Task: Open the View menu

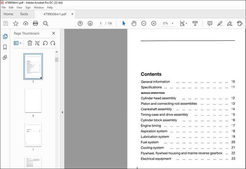Action: point(19,7)
